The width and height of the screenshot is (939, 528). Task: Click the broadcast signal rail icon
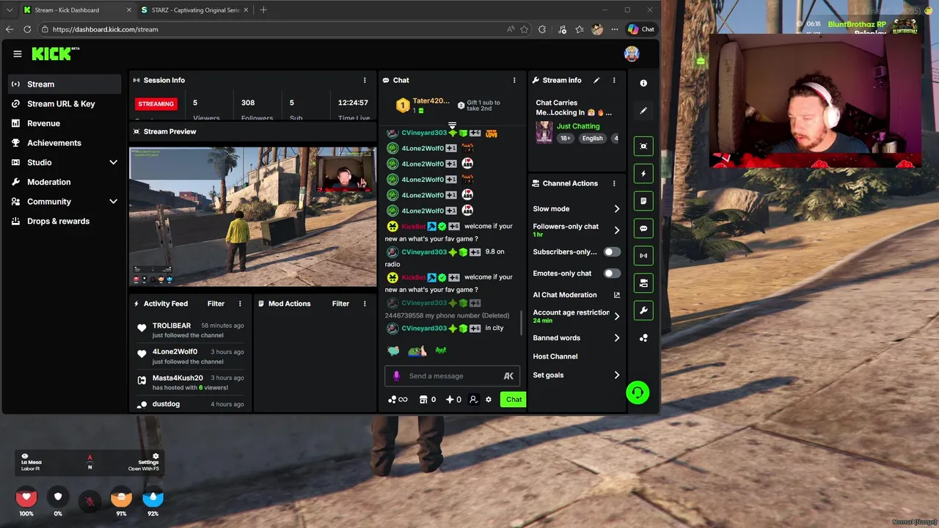click(x=643, y=255)
